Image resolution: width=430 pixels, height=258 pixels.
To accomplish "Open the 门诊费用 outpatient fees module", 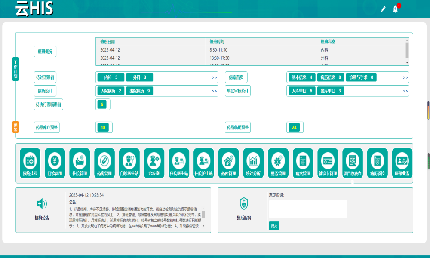I will click(x=55, y=163).
